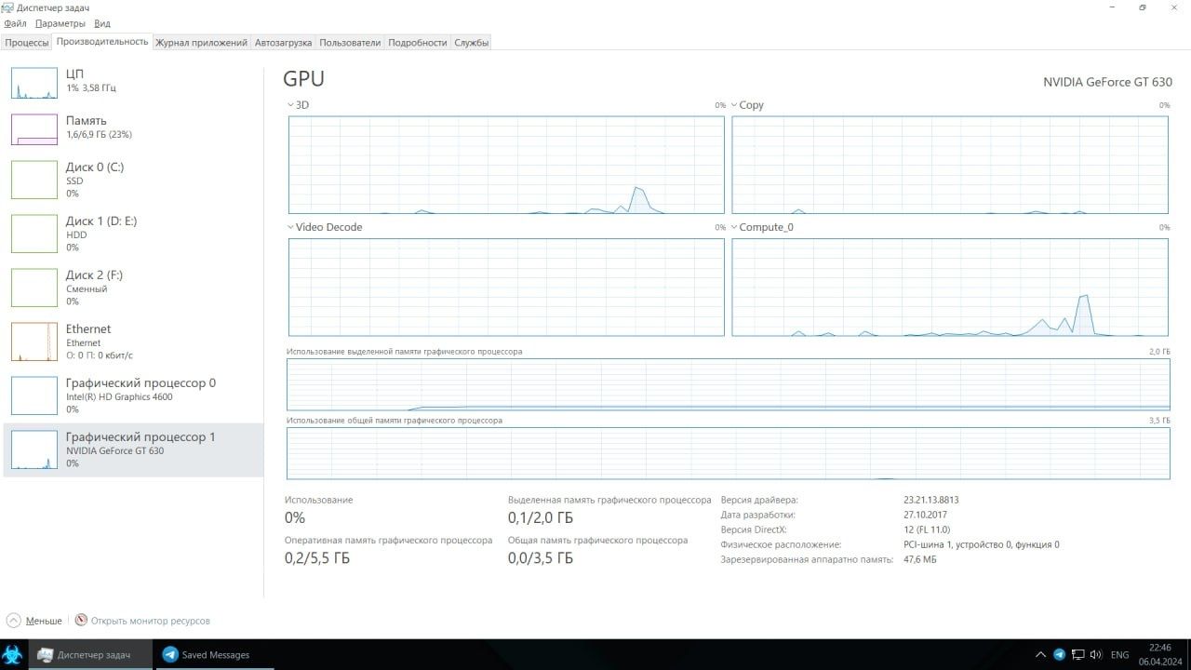Click driver version 23.21.13.8813
This screenshot has width=1191, height=670.
click(x=930, y=500)
